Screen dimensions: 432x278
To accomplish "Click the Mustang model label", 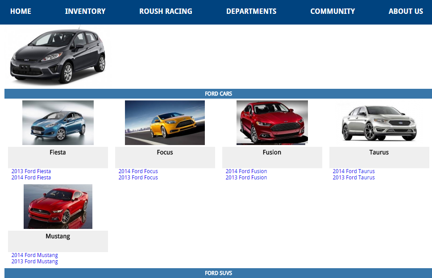I will [58, 237].
